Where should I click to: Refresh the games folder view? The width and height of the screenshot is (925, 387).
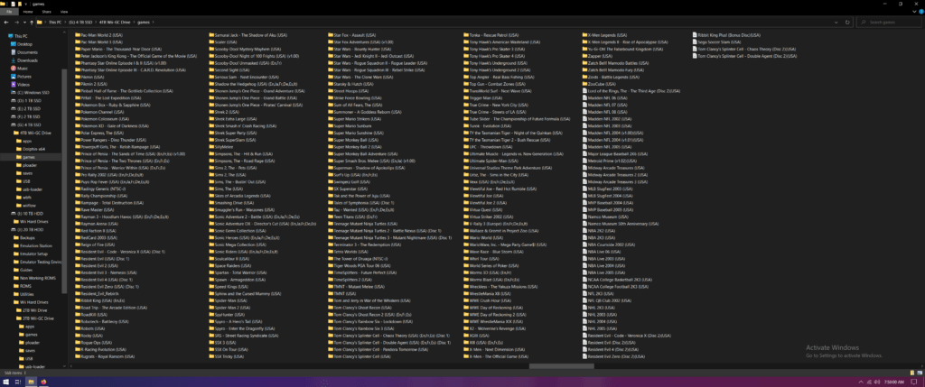847,23
